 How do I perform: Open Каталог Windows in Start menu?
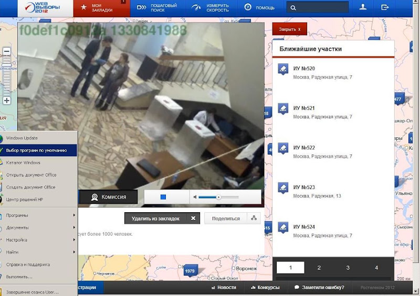coord(38,162)
